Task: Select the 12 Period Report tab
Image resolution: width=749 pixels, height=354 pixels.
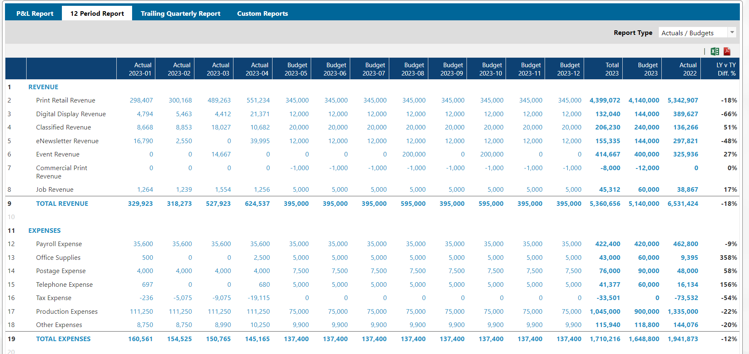Action: pos(97,13)
